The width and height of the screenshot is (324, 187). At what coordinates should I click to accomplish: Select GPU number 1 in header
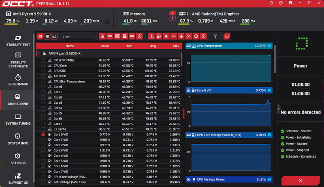point(173,13)
